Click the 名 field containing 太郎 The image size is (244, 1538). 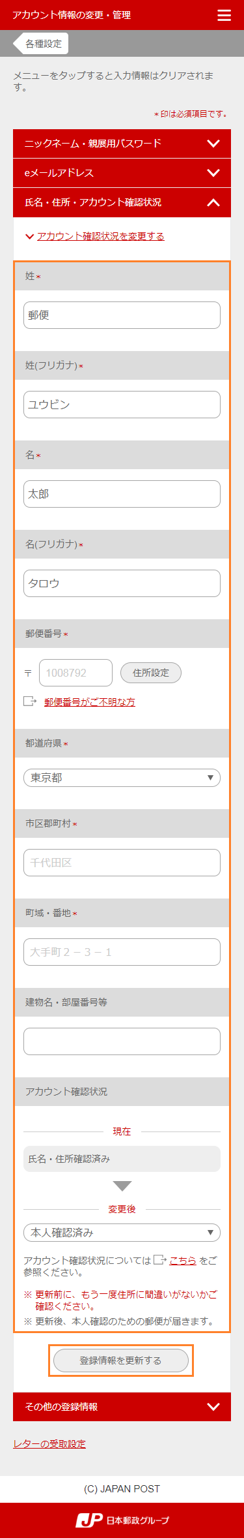[x=122, y=494]
